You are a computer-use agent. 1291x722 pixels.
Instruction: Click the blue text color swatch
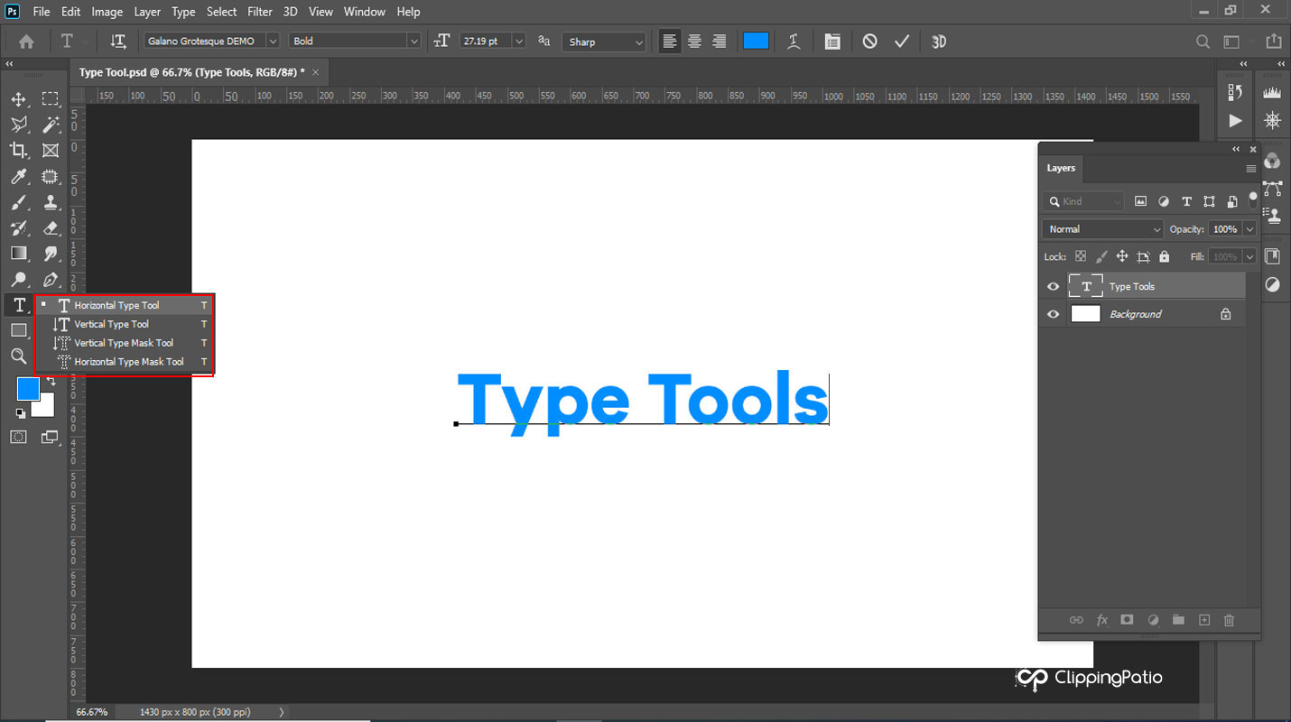(756, 42)
